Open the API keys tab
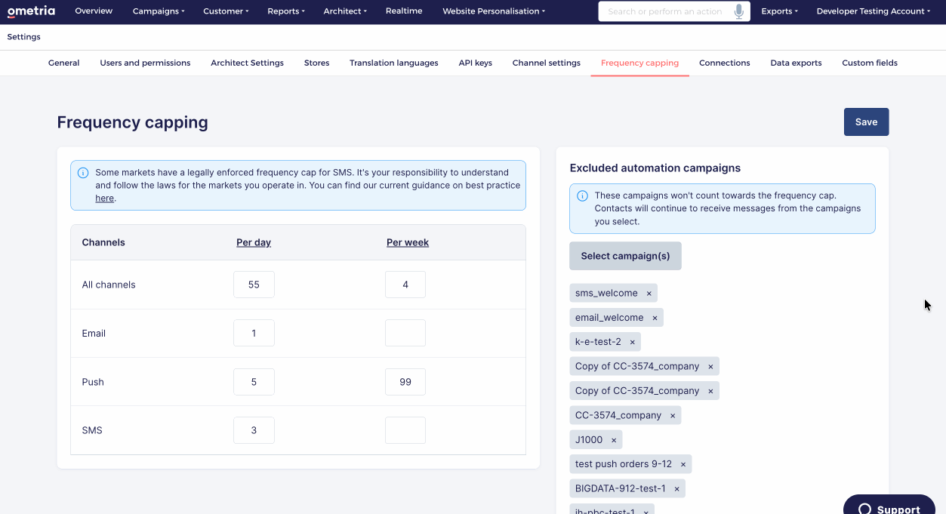Screen dimensions: 946x514 [x=476, y=63]
